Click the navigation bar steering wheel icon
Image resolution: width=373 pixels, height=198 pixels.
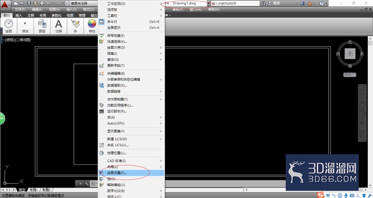[362, 92]
